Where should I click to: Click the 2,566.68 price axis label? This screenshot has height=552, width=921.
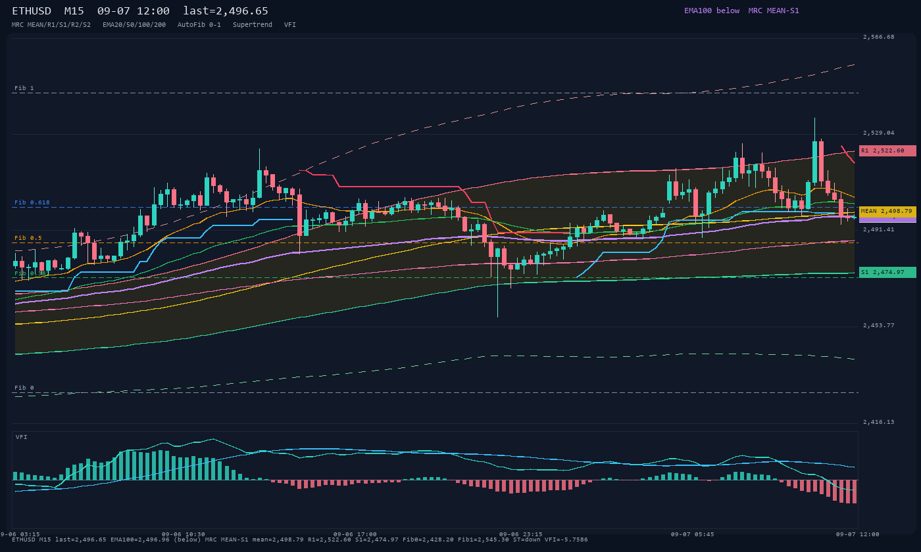coord(879,37)
